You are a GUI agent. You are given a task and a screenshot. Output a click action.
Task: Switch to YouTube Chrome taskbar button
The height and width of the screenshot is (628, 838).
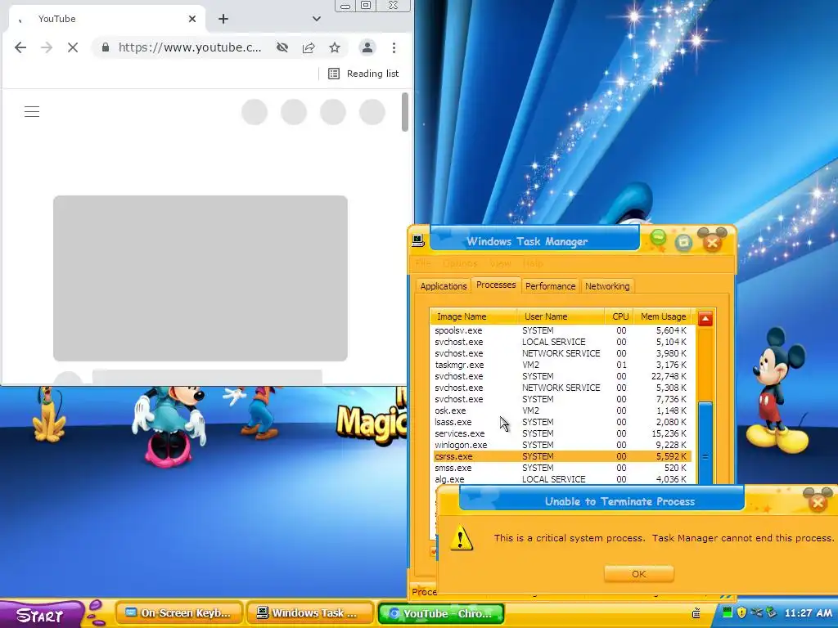(441, 613)
